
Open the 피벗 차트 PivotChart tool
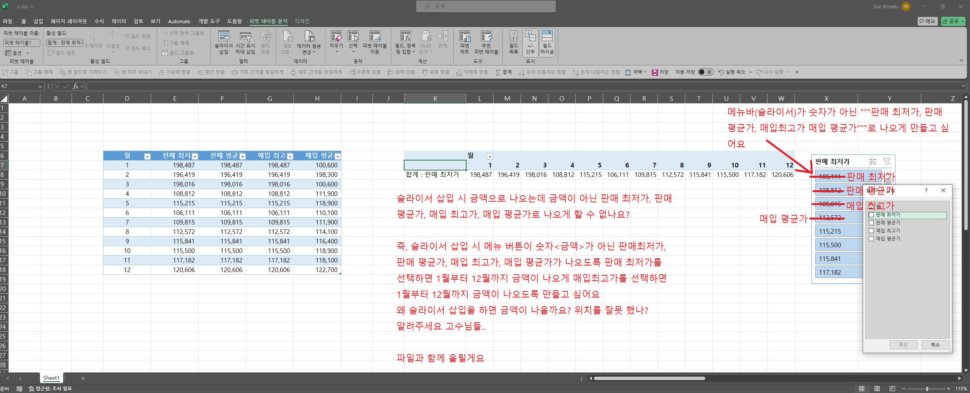[465, 42]
